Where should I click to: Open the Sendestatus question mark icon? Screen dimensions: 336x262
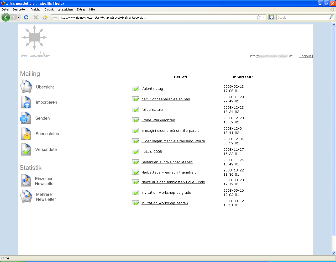point(26,134)
